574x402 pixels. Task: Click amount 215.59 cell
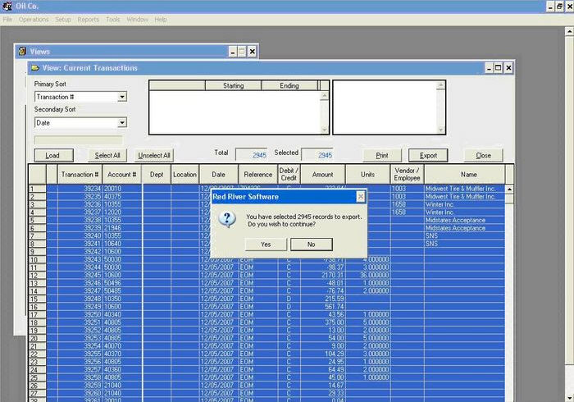coord(322,299)
